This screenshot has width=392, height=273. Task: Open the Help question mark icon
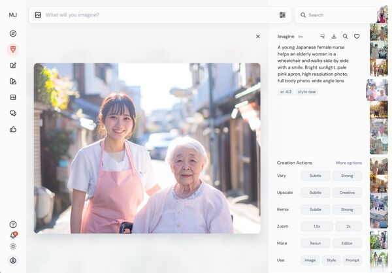pos(13,224)
